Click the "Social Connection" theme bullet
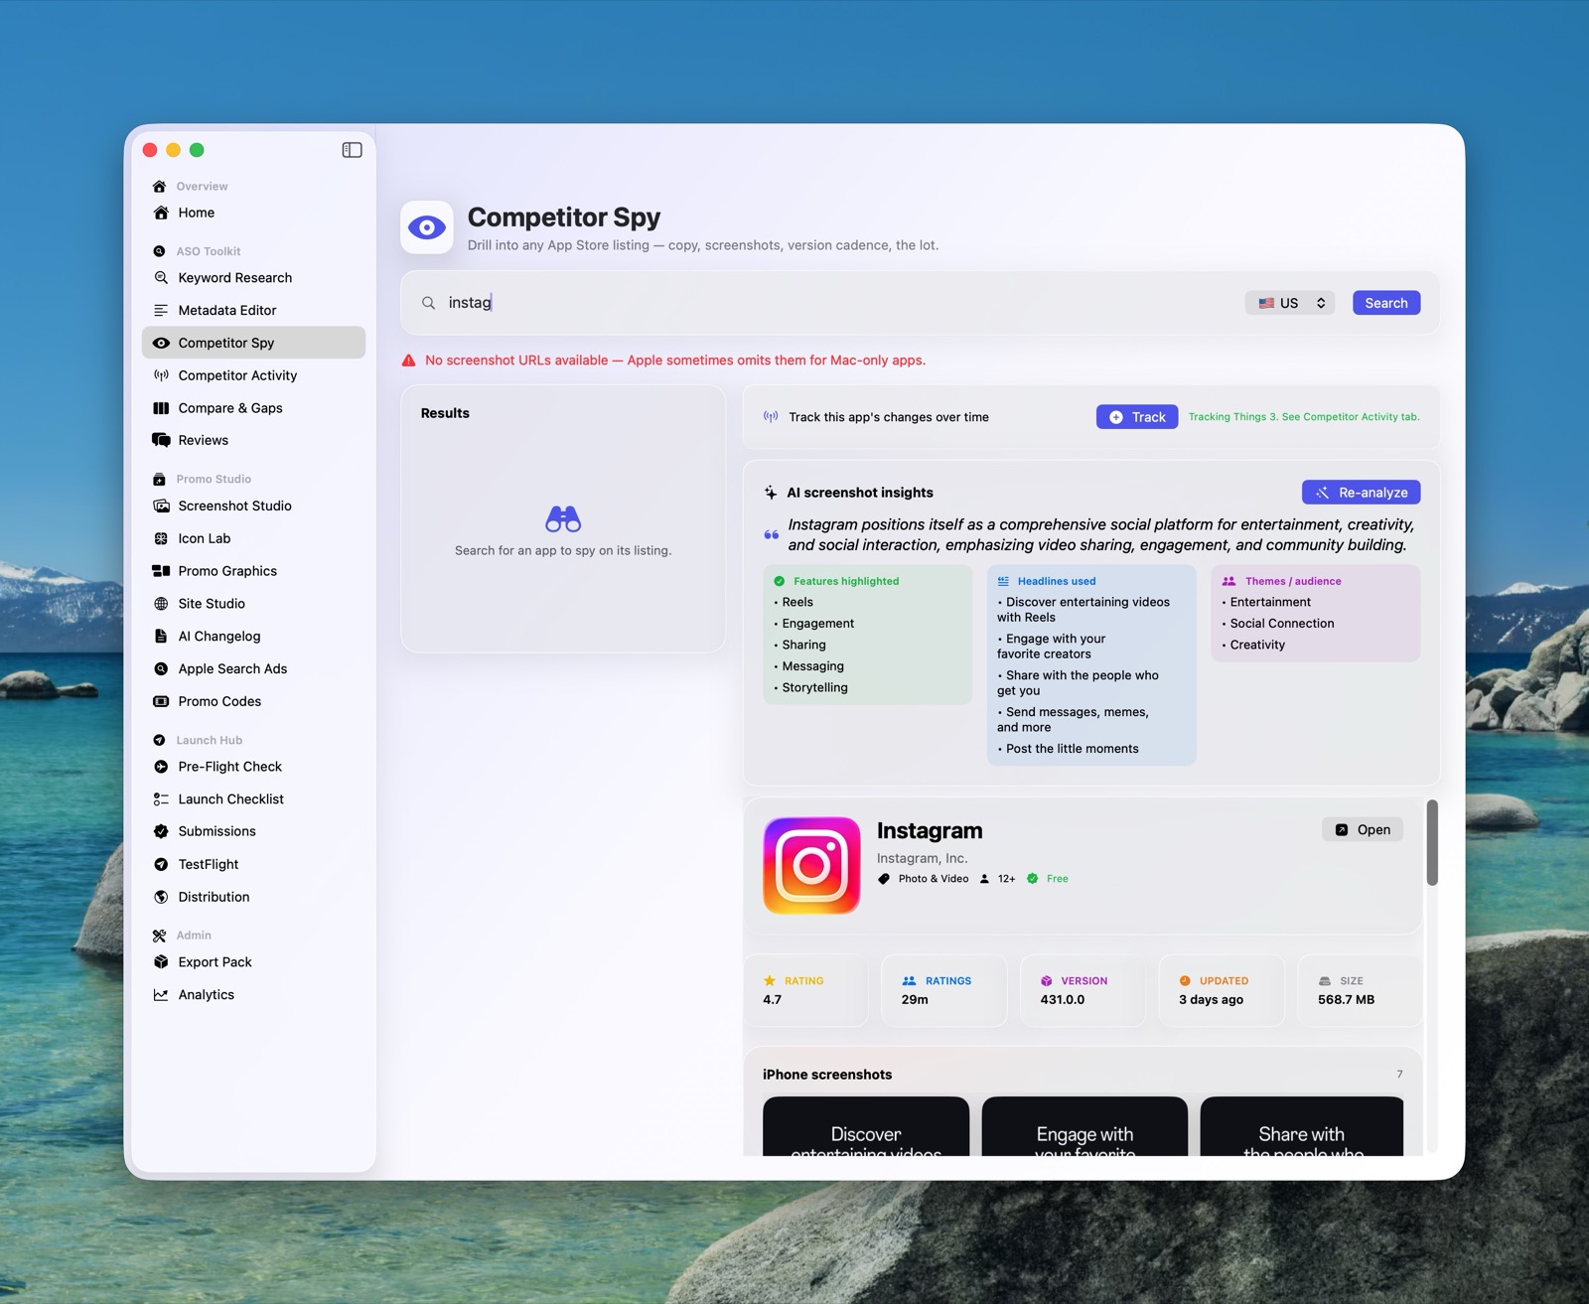This screenshot has height=1304, width=1589. click(x=1282, y=624)
